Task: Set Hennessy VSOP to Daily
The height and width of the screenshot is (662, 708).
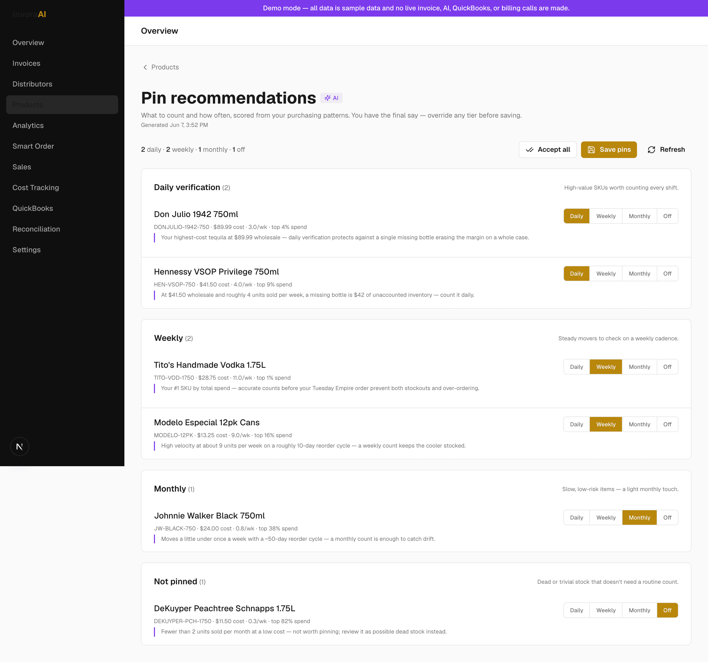Action: coord(576,274)
